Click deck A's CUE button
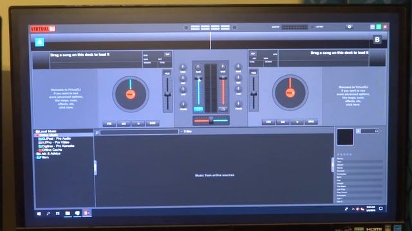This screenshot has height=231, width=412. (x=109, y=124)
